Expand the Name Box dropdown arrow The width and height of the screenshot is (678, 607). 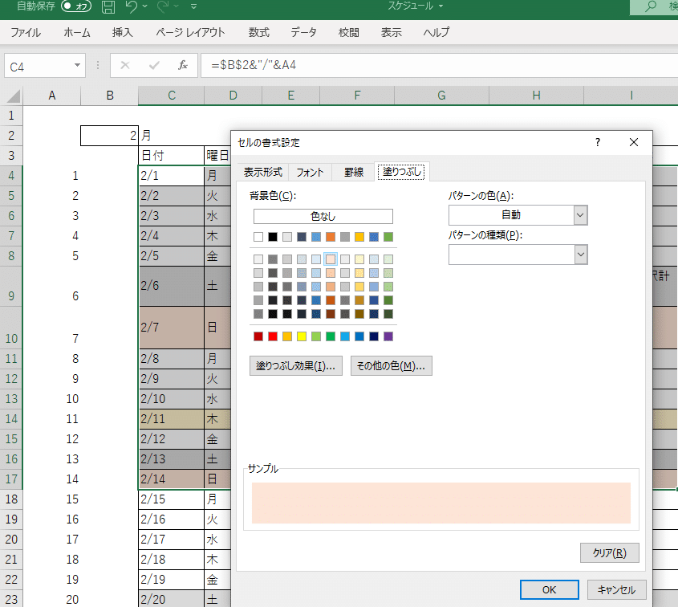point(77,65)
